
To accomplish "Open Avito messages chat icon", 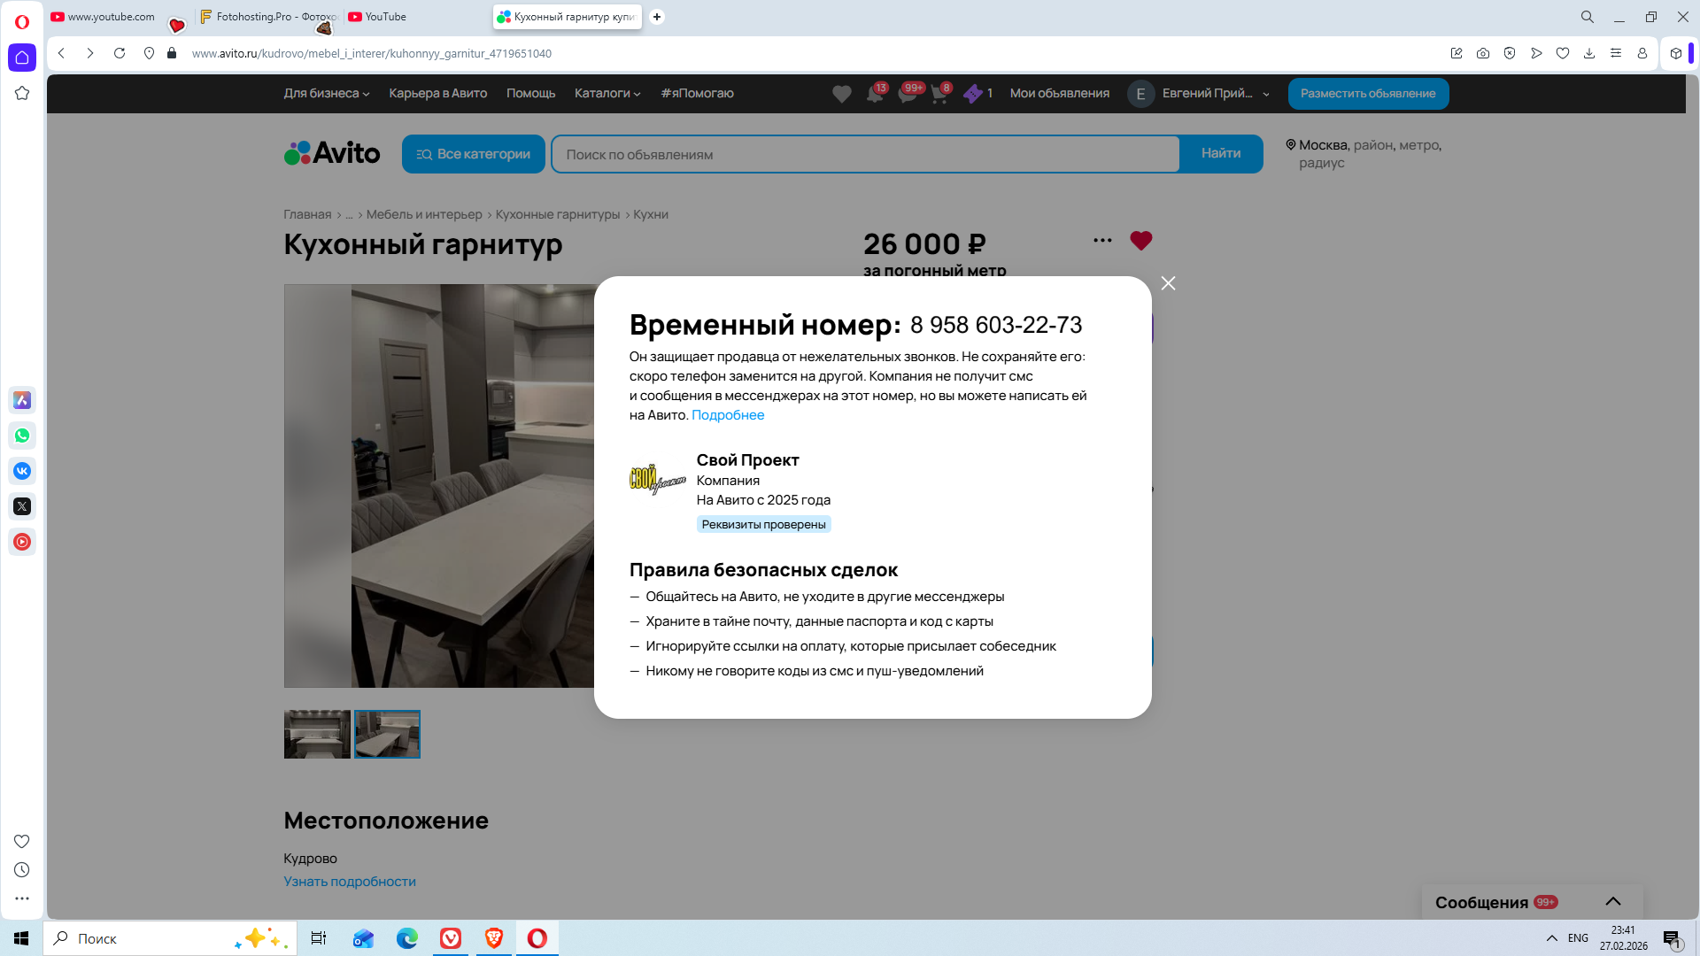I will [908, 94].
